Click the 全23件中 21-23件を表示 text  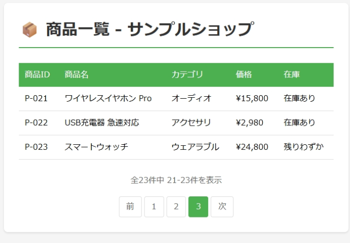coord(176,180)
